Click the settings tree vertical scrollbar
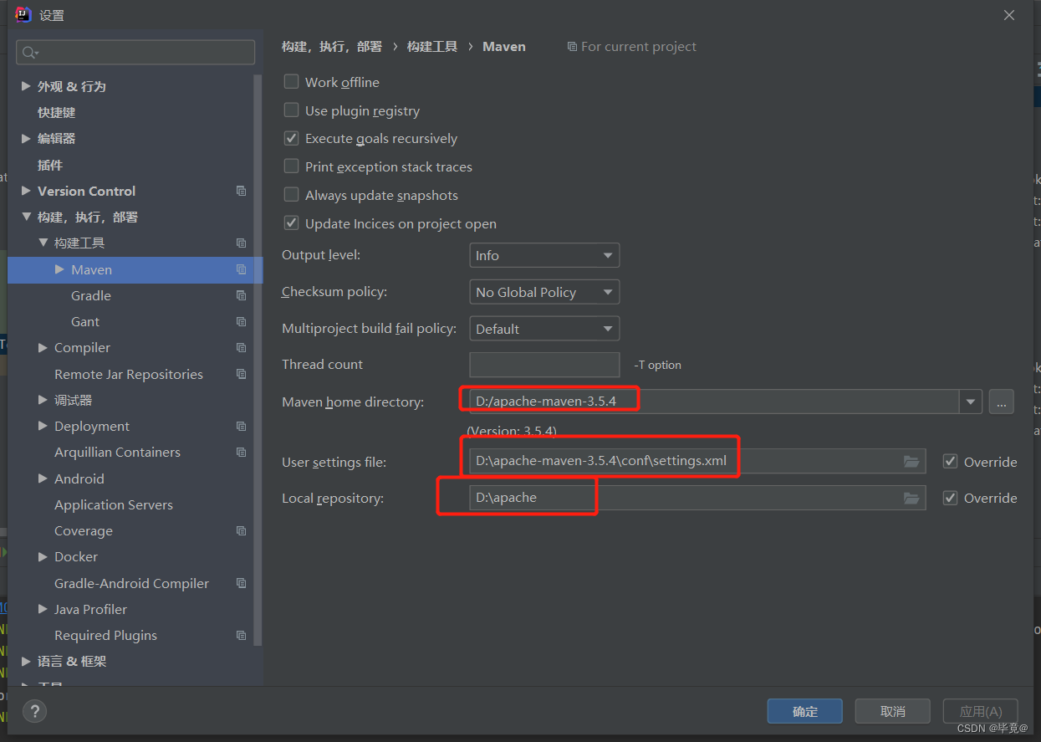 point(258,360)
